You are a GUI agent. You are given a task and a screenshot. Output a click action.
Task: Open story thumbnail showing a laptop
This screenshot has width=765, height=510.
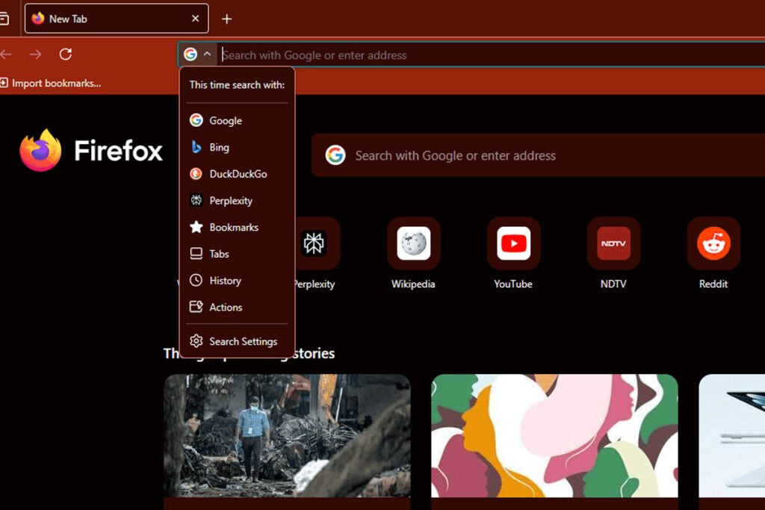[x=732, y=436]
